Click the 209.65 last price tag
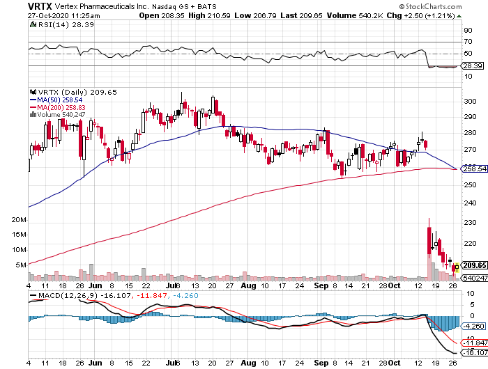 pyautogui.click(x=472, y=266)
